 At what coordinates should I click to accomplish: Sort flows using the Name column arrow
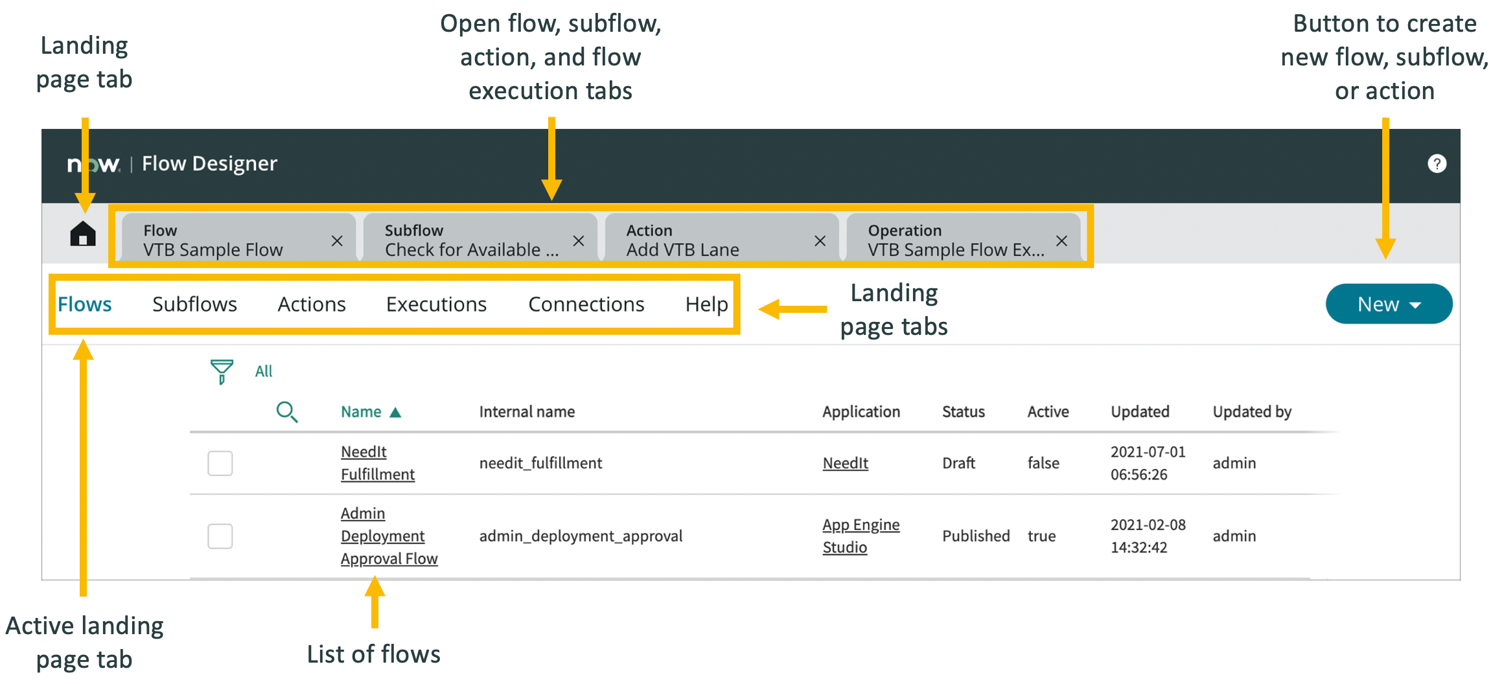click(396, 411)
